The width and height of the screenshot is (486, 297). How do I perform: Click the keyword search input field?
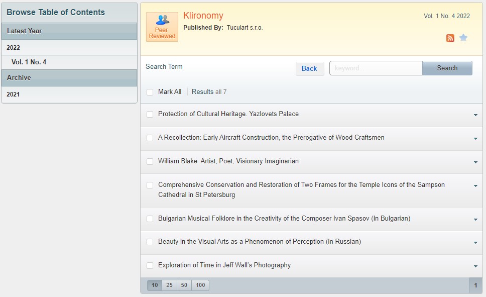(376, 68)
